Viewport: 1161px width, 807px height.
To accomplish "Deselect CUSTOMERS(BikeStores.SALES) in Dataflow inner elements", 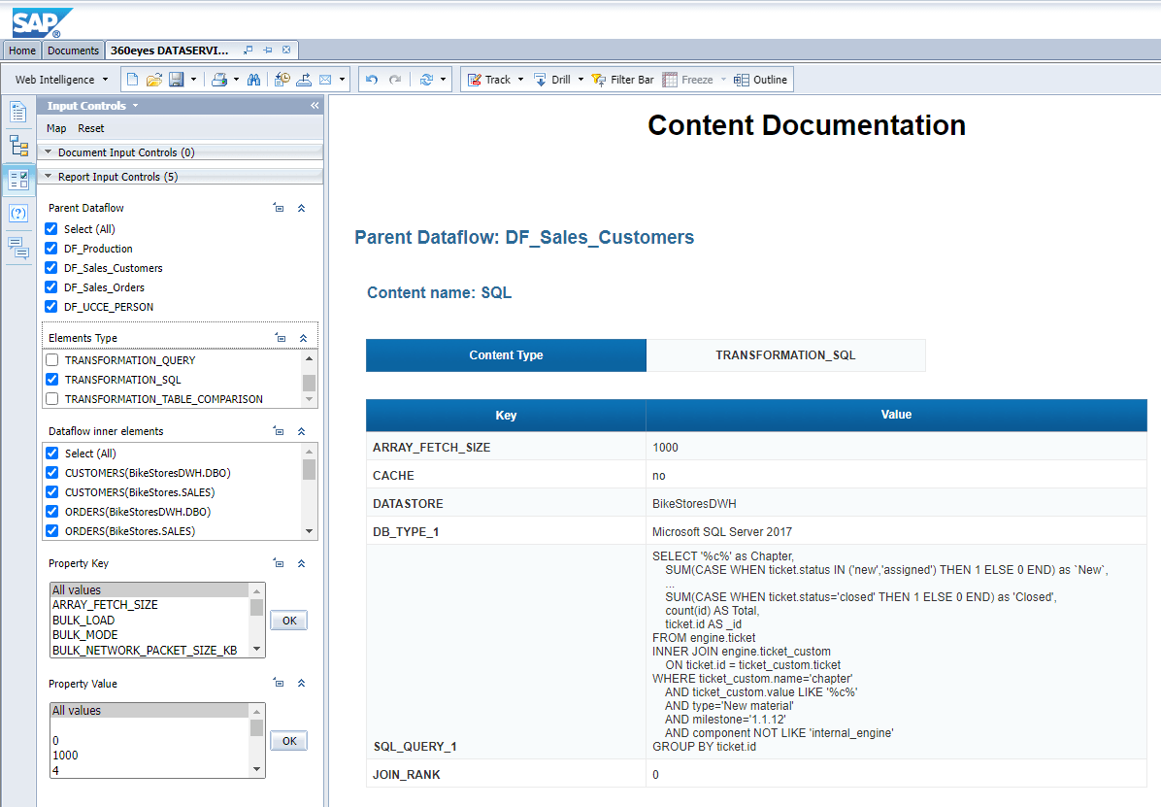I will [50, 492].
